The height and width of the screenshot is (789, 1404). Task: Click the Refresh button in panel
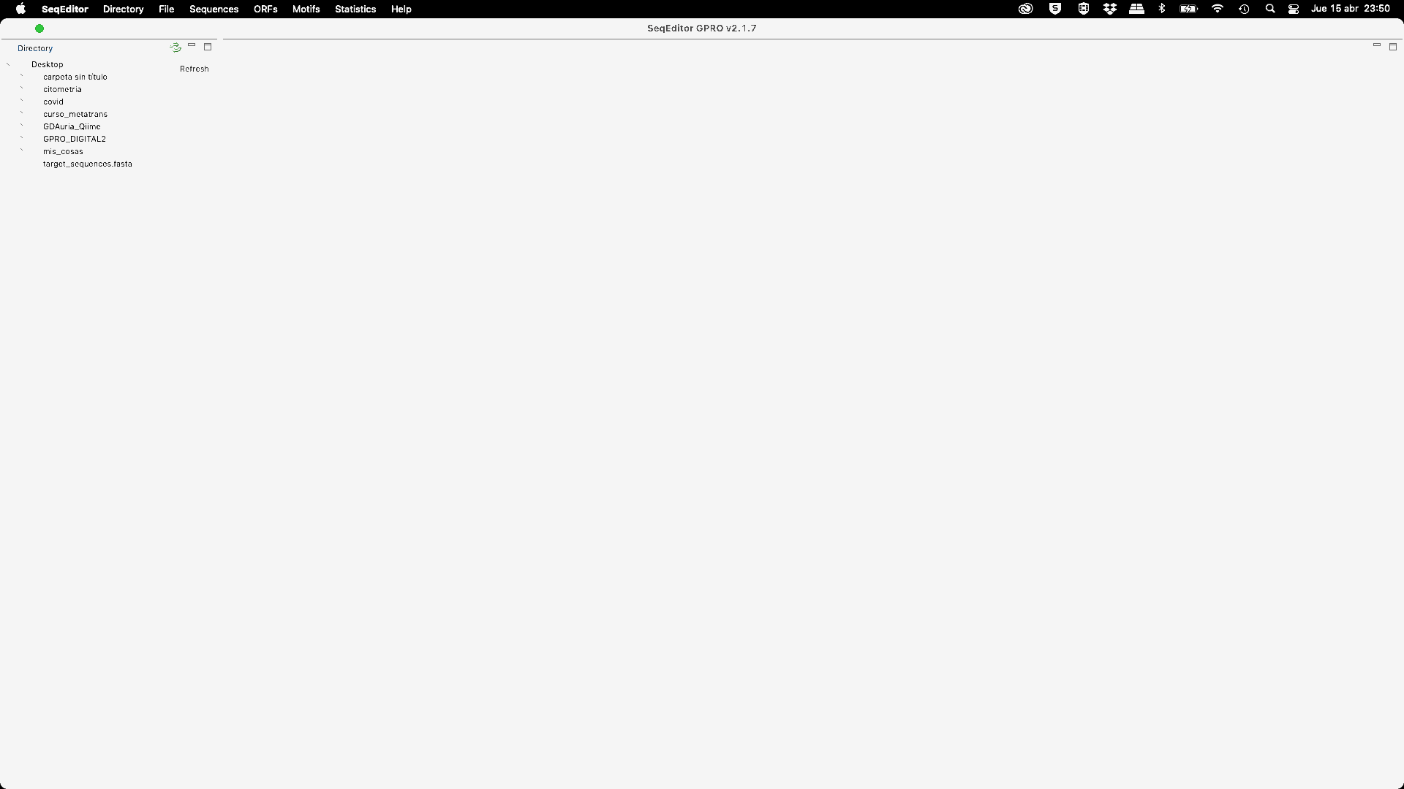point(194,67)
